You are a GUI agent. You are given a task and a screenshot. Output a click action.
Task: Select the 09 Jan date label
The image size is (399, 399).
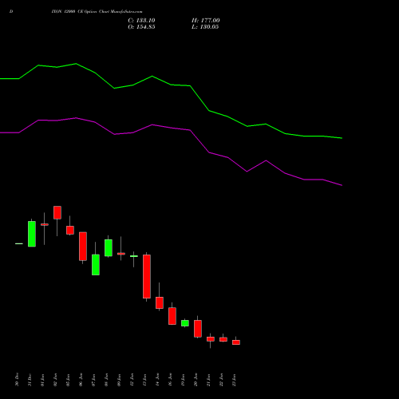tap(119, 380)
